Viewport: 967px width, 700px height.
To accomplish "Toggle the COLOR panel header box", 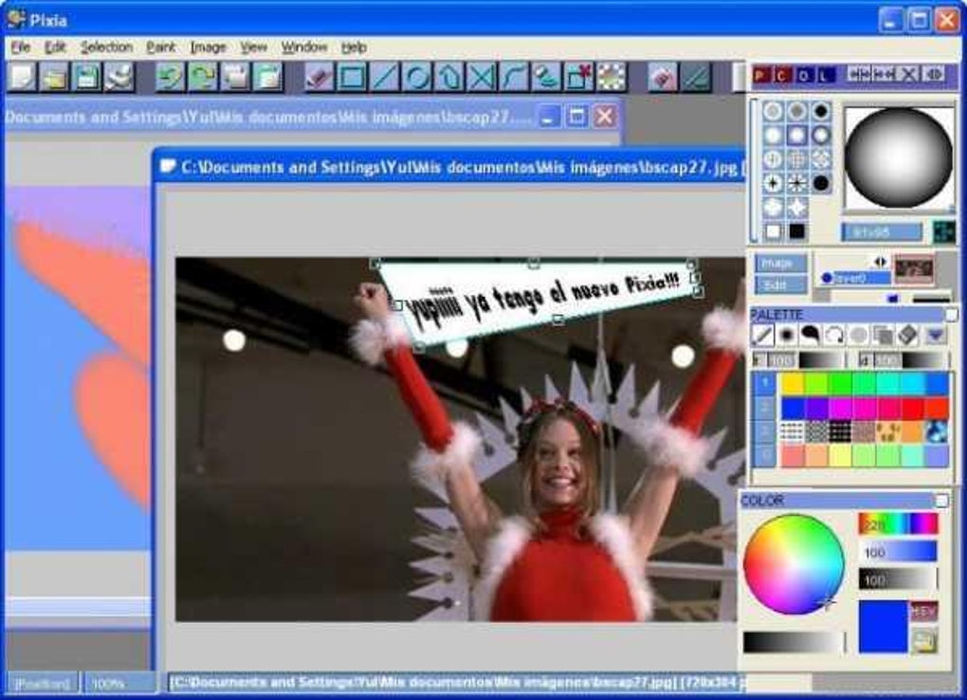I will click(x=941, y=501).
